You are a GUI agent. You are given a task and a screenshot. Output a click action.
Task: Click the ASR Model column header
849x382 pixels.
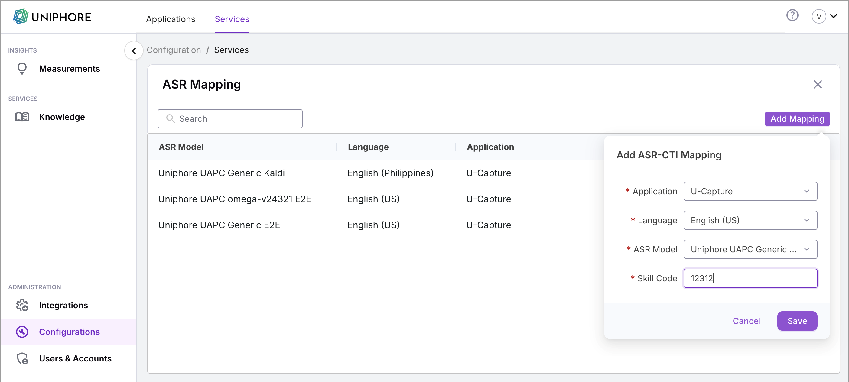(181, 147)
